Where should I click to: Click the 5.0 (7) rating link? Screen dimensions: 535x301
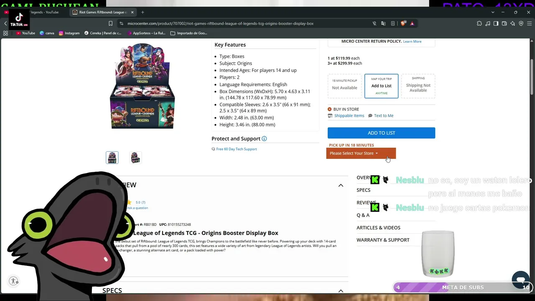click(140, 202)
